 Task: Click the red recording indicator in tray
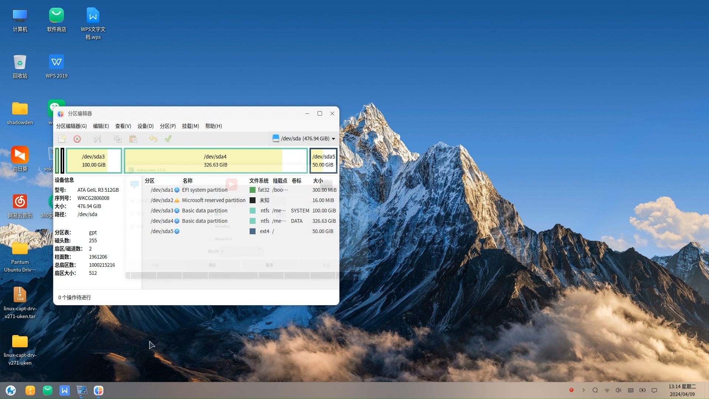click(x=571, y=390)
